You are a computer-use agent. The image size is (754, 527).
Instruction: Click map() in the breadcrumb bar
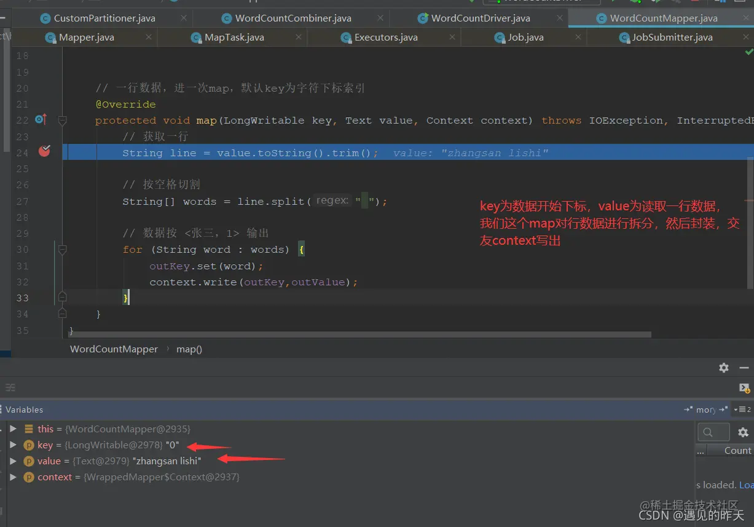point(189,349)
